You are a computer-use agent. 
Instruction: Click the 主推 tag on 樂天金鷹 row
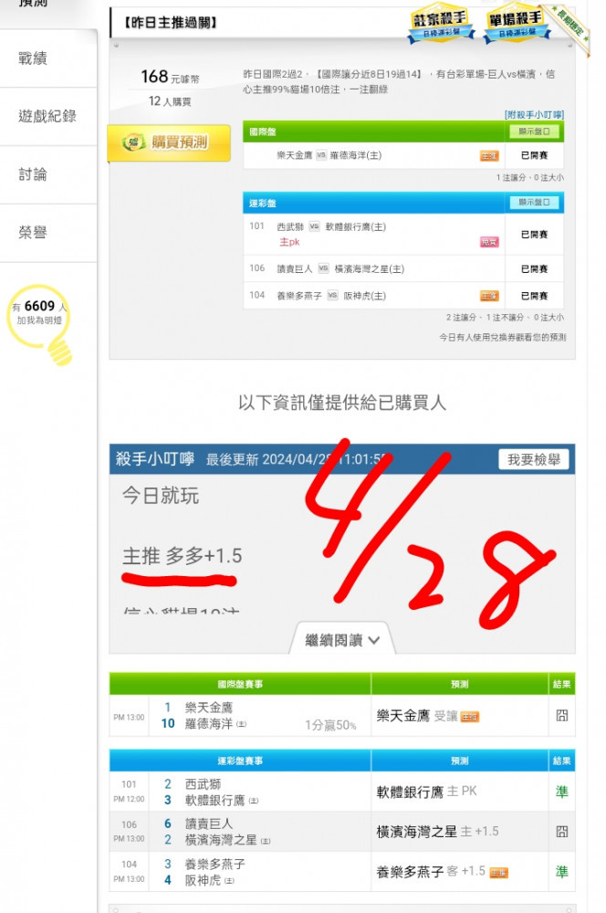point(489,156)
